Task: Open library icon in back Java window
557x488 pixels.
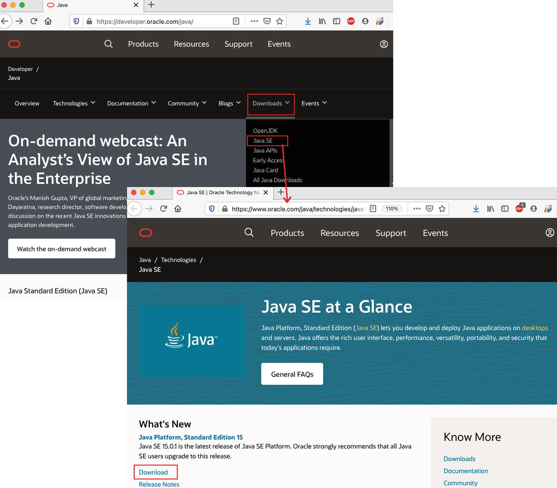Action: click(x=322, y=21)
